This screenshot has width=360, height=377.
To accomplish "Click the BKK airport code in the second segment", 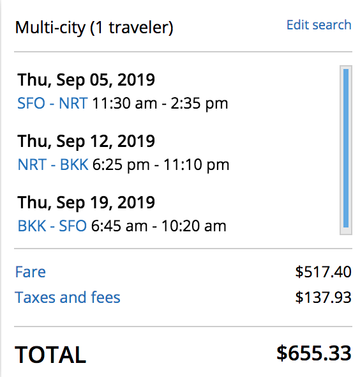I will (x=74, y=165).
